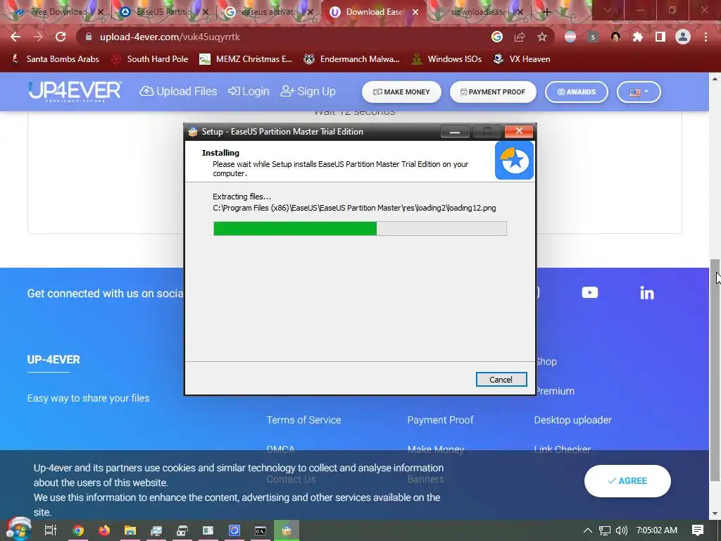The image size is (721, 541).
Task: Open Santa Bombs Arabs bookmark
Action: click(55, 59)
